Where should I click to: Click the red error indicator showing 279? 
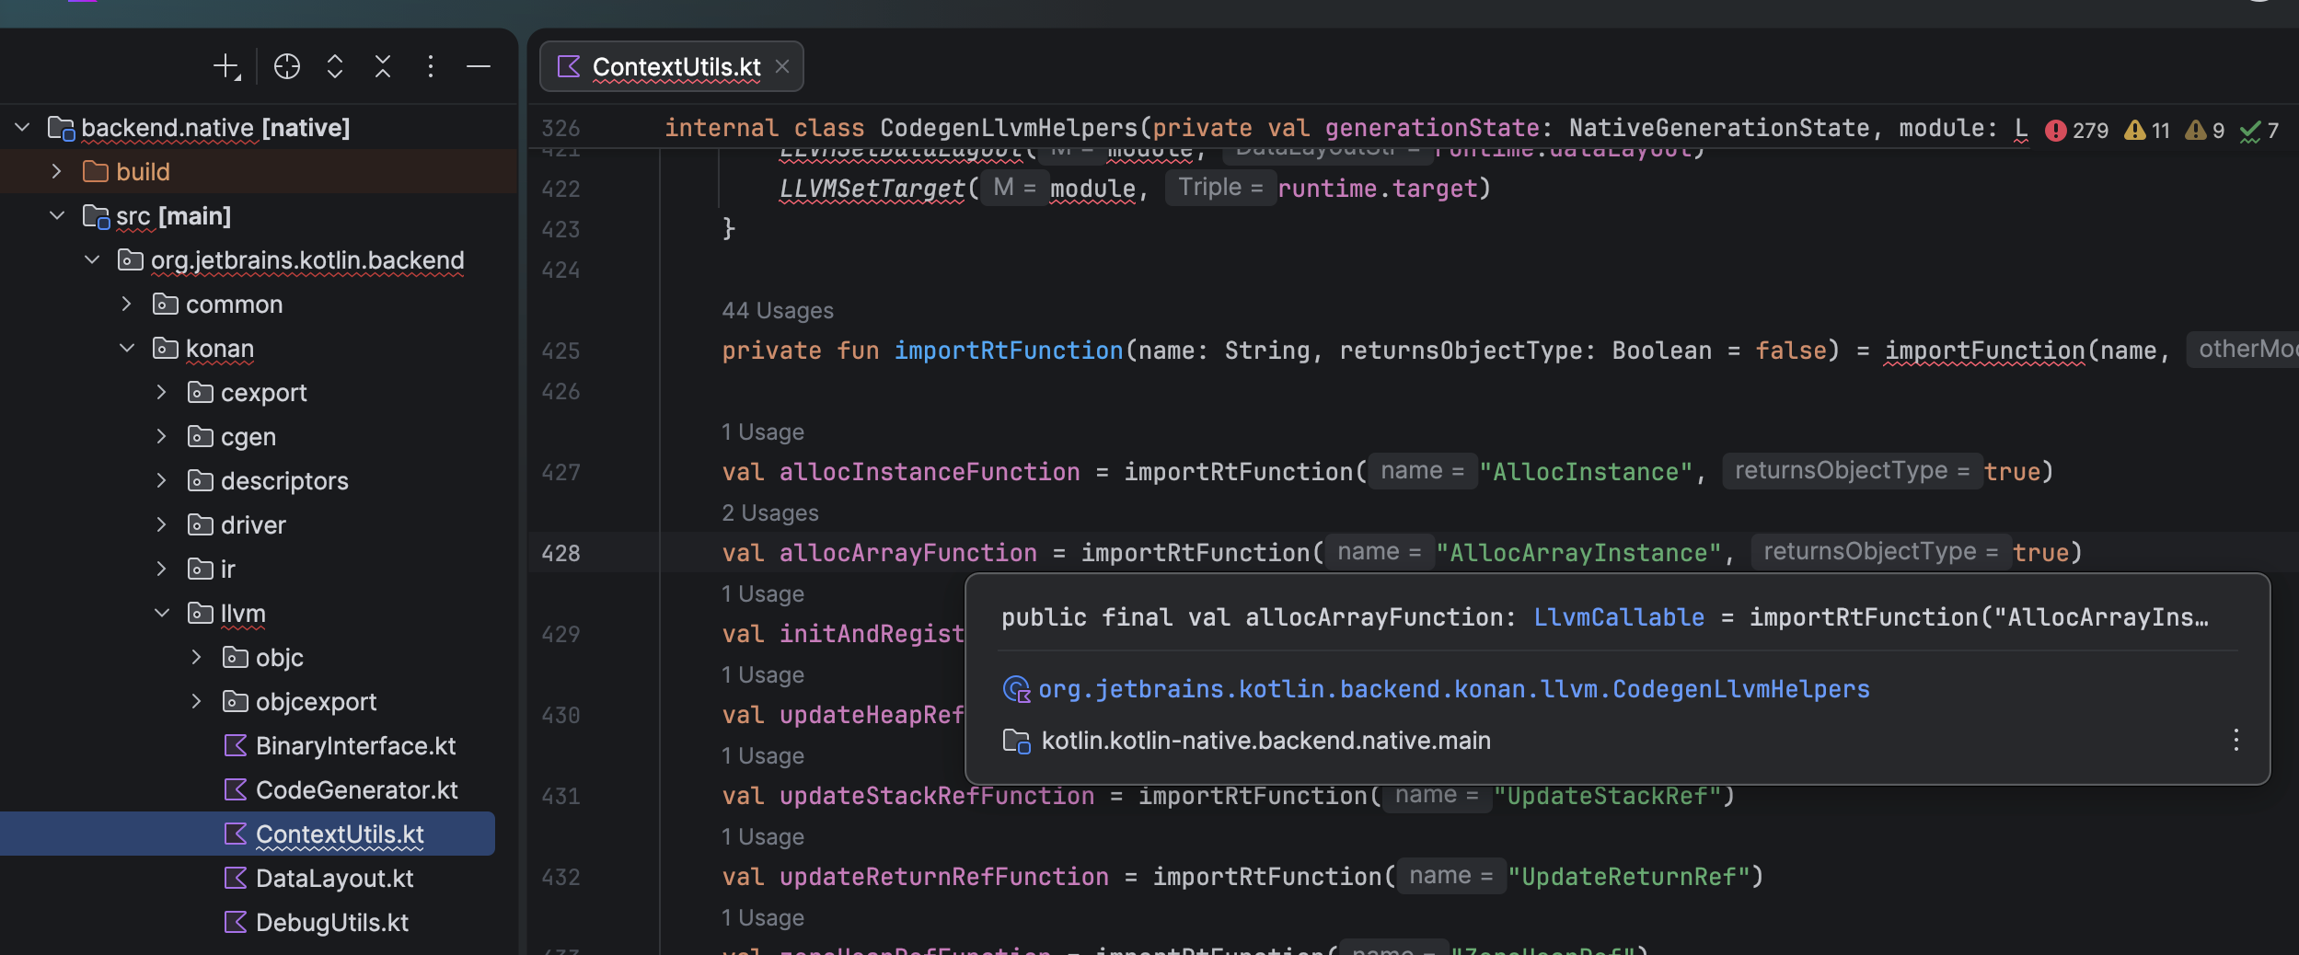pos(2076,131)
